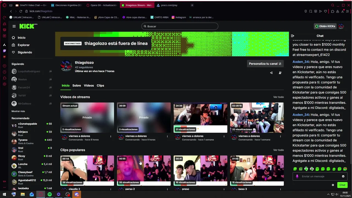
Task: Toggle notifications for MrGallooo
Action: click(x=50, y=103)
